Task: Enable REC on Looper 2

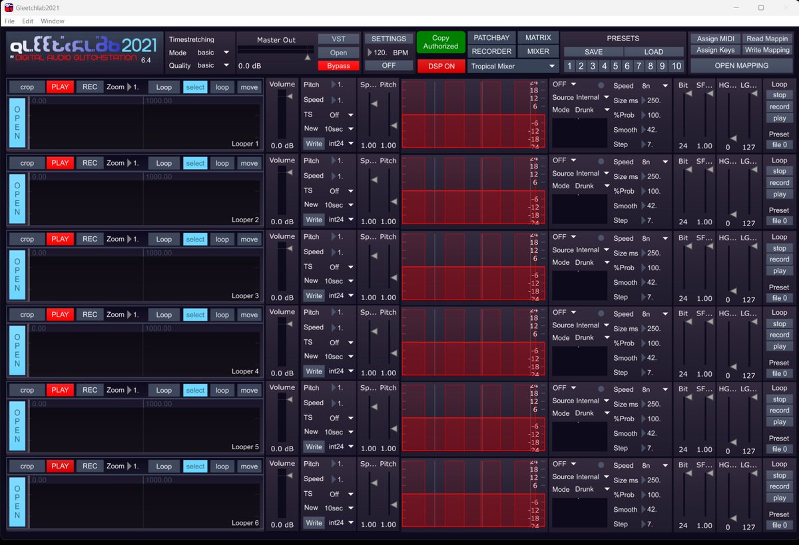Action: tap(90, 163)
